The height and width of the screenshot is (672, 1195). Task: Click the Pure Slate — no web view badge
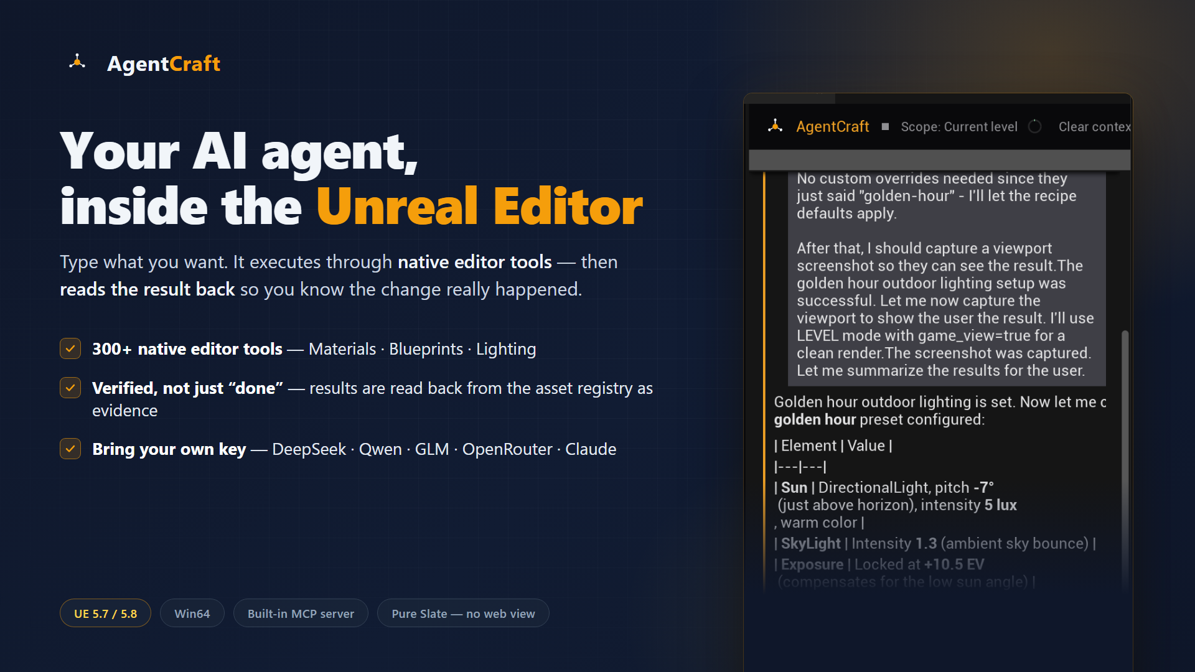pos(463,614)
